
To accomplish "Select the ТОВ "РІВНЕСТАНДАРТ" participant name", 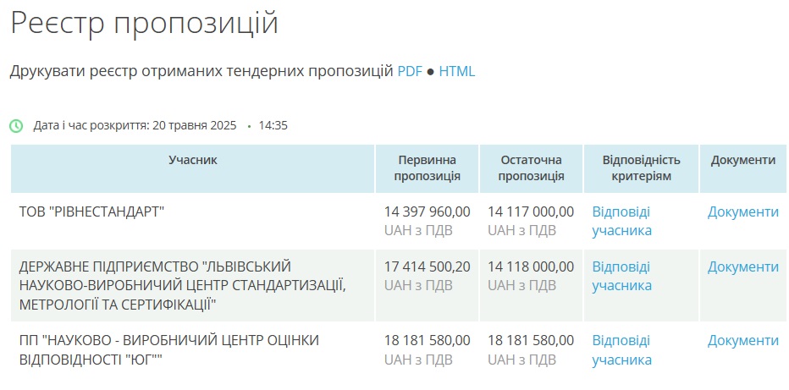I will click(x=92, y=212).
